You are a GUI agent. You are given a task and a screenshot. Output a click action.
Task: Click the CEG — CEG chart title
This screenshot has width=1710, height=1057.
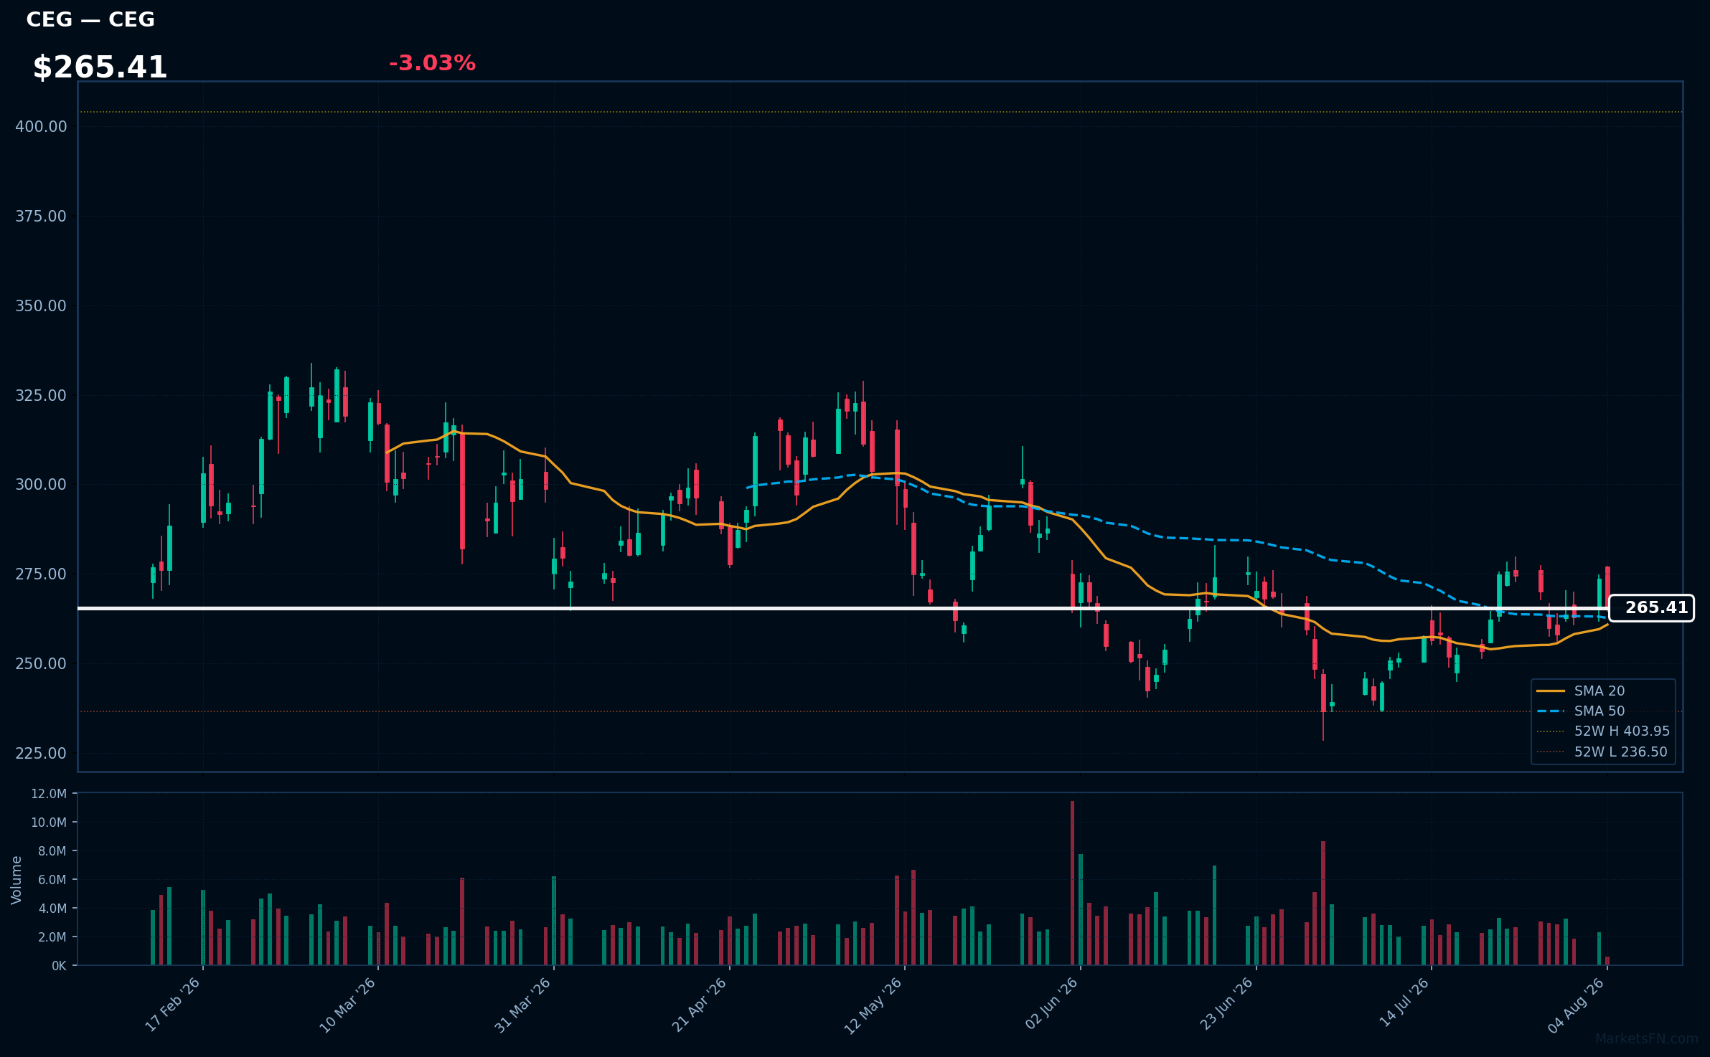tap(90, 19)
